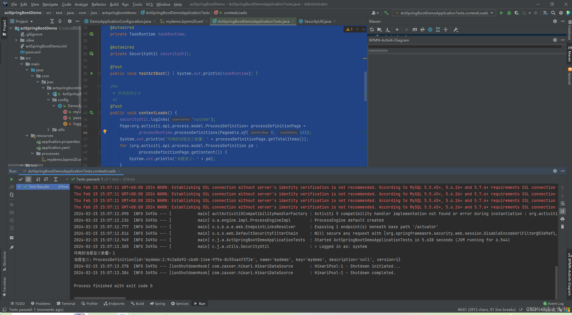Open the Services tool window
The height and width of the screenshot is (315, 572).
[180, 304]
